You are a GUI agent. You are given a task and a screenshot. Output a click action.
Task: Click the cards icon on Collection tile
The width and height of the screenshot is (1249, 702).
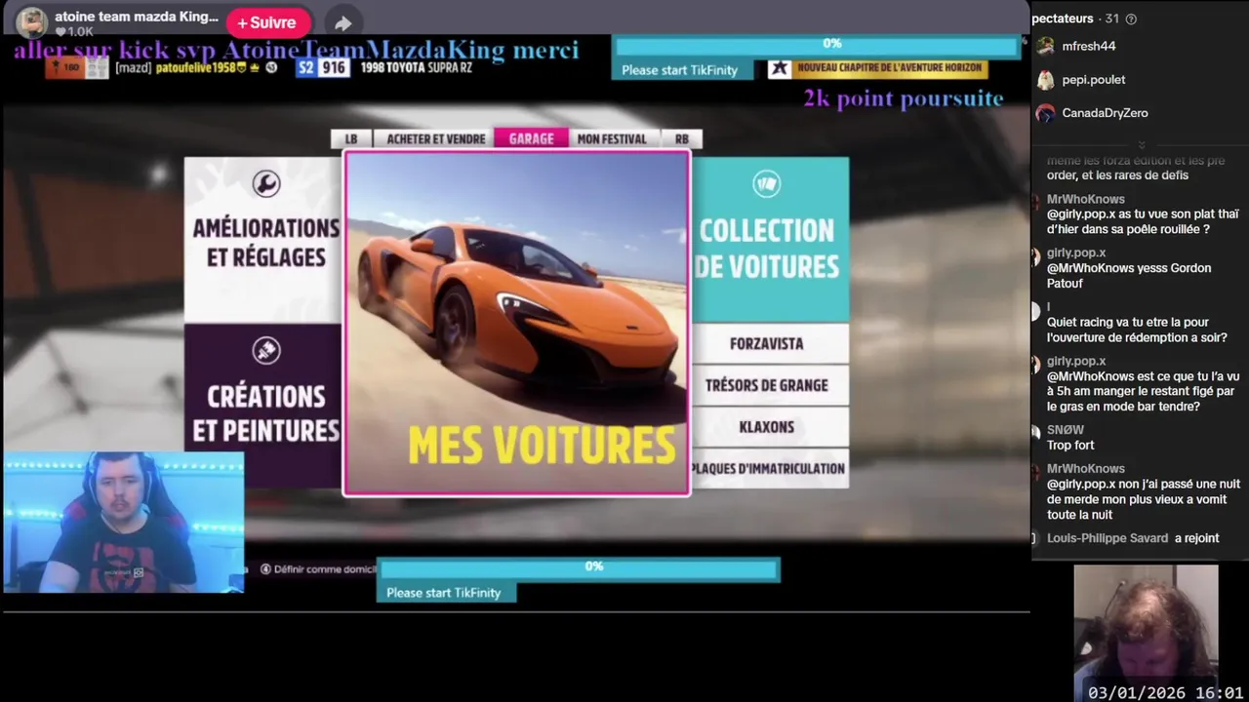point(767,183)
